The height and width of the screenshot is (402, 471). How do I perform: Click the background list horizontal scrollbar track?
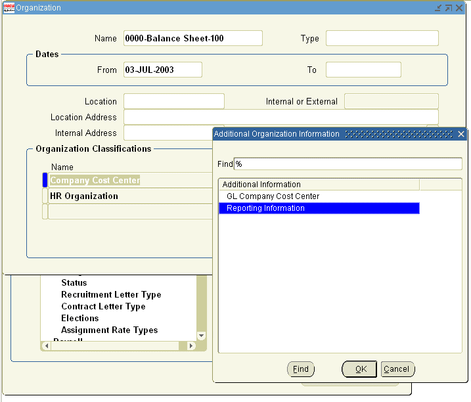click(119, 346)
